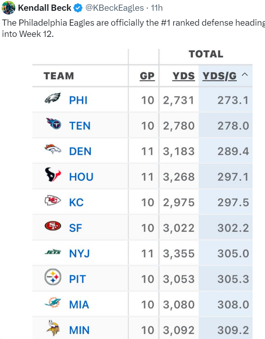
Task: Open the @KBeckEagles handle link
Action: 115,7
